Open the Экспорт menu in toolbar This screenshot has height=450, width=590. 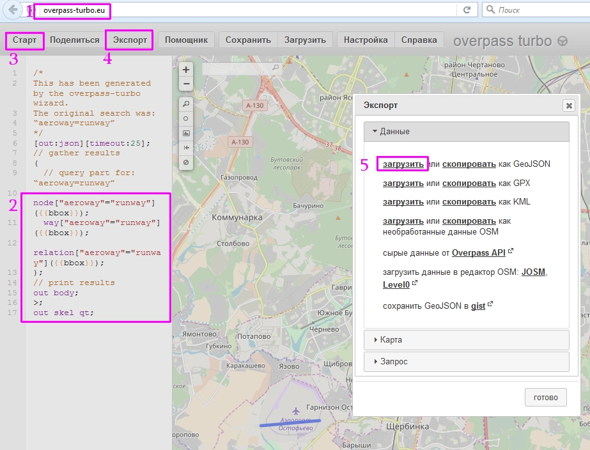click(130, 40)
